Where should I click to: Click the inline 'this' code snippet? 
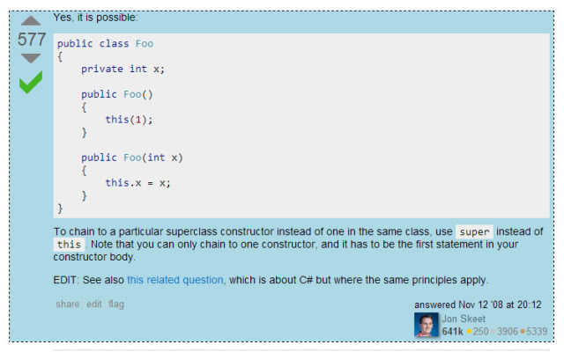coord(69,245)
